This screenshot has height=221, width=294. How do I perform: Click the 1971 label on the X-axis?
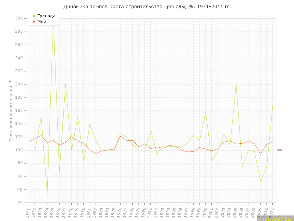point(28,212)
